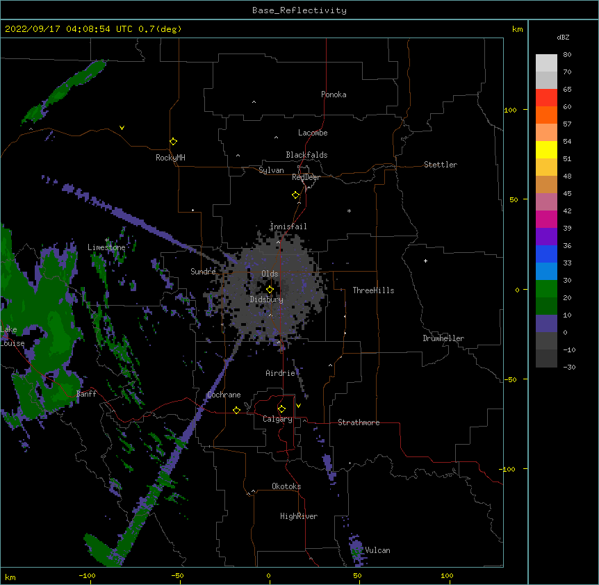Click the yellow diamond radar marker below Olds
599x585 pixels.
(270, 290)
